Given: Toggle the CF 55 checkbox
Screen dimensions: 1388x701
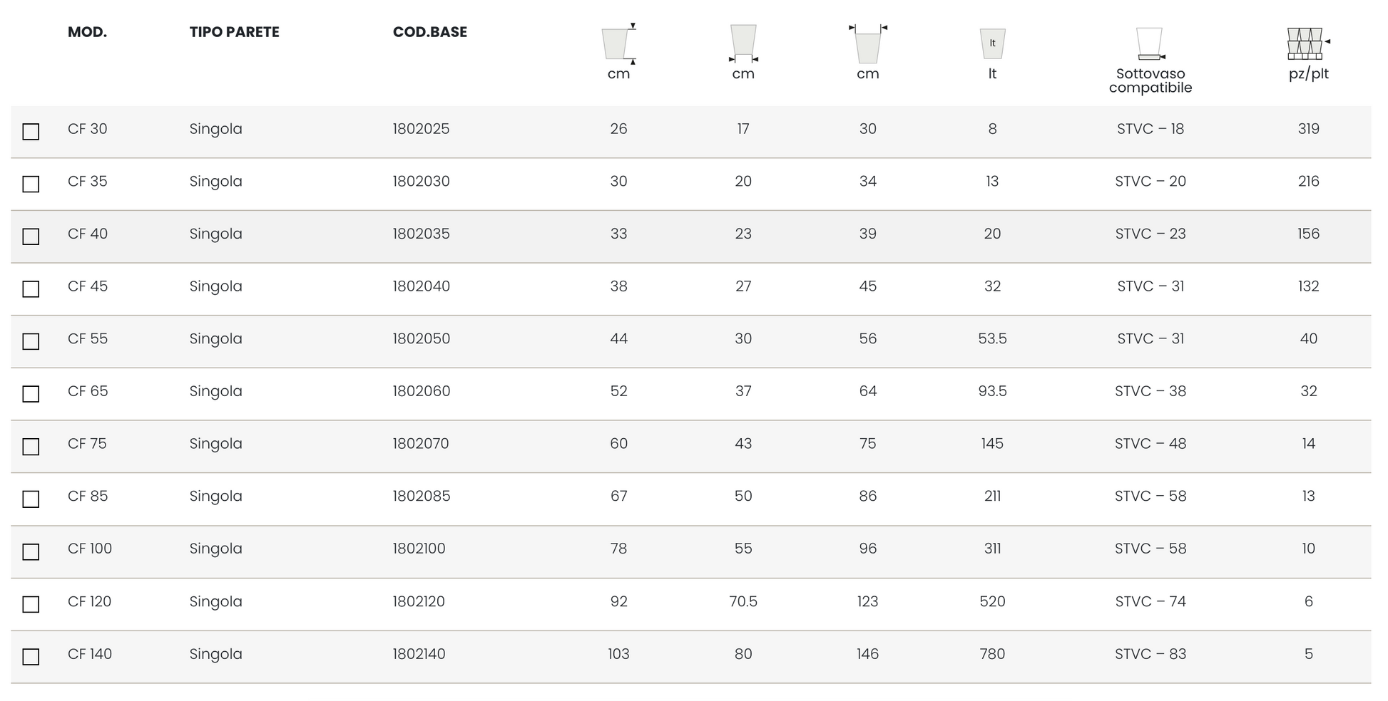Looking at the screenshot, I should coord(31,342).
